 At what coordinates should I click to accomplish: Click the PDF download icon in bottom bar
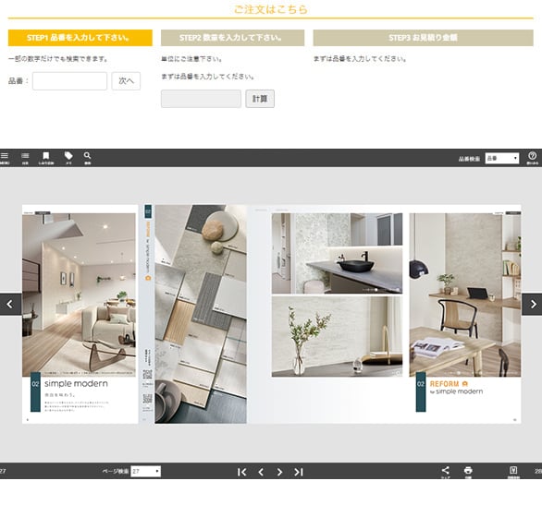pyautogui.click(x=513, y=472)
